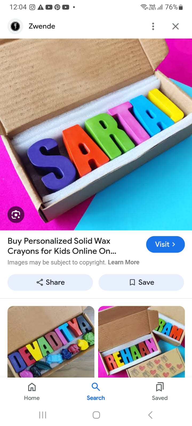Tap the Zwende site logo
This screenshot has width=192, height=426.
pos(15,26)
